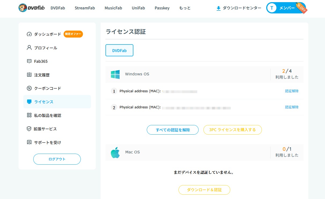The image size is (325, 199).
Task: Click the Mac OS apple icon
Action: (x=115, y=152)
